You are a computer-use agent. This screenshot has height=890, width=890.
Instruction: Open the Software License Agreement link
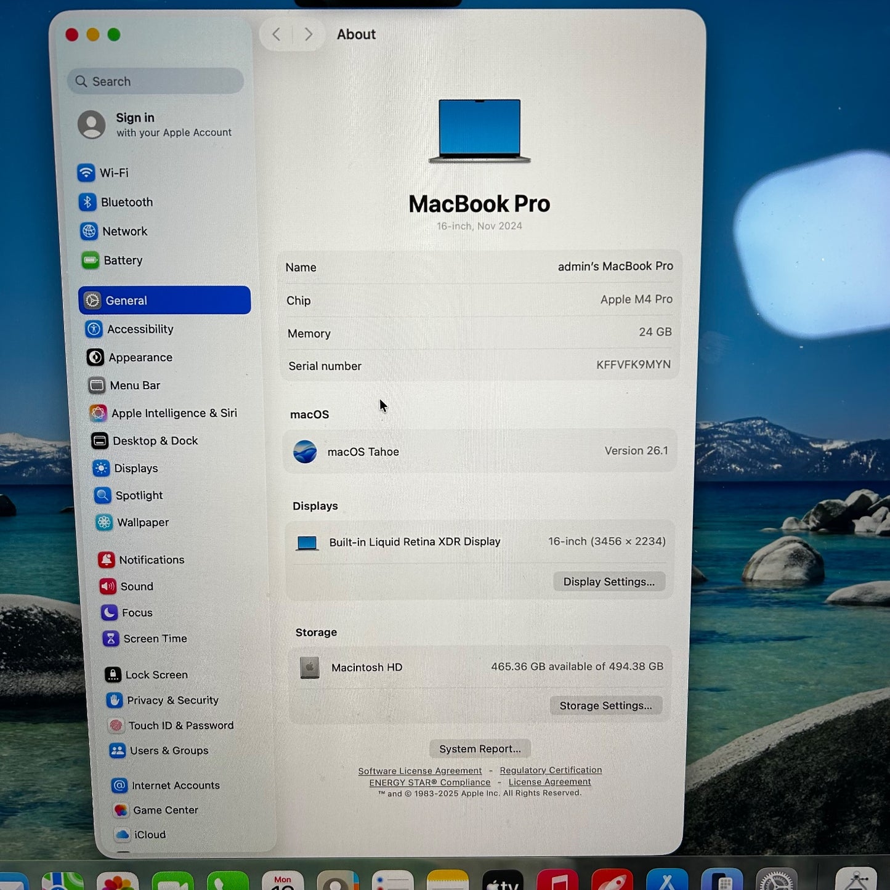(420, 771)
